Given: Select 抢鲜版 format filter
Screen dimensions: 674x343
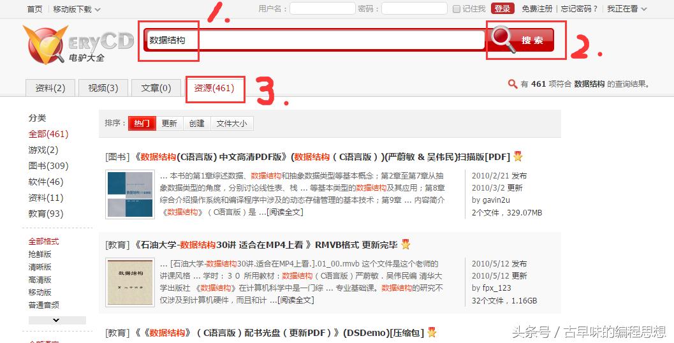Looking at the screenshot, I should coord(40,254).
